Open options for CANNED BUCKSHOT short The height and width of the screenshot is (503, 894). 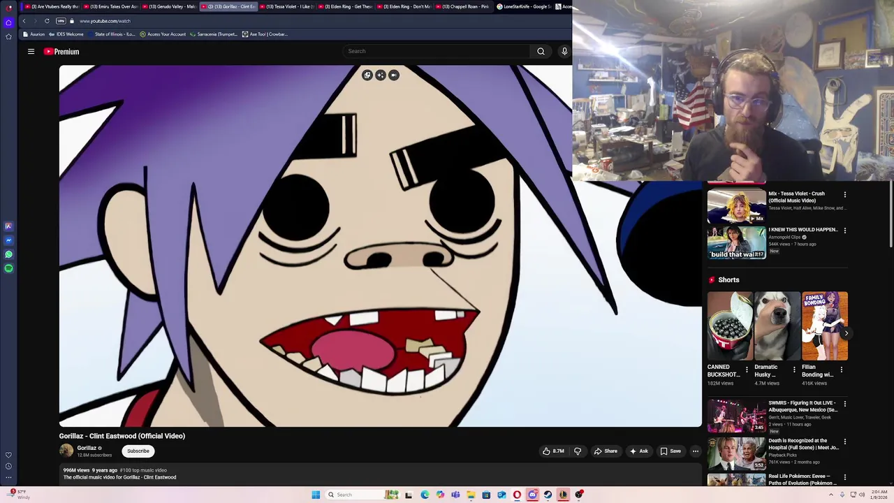coord(747,370)
